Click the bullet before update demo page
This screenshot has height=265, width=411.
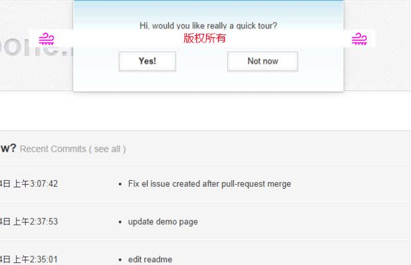[119, 222]
